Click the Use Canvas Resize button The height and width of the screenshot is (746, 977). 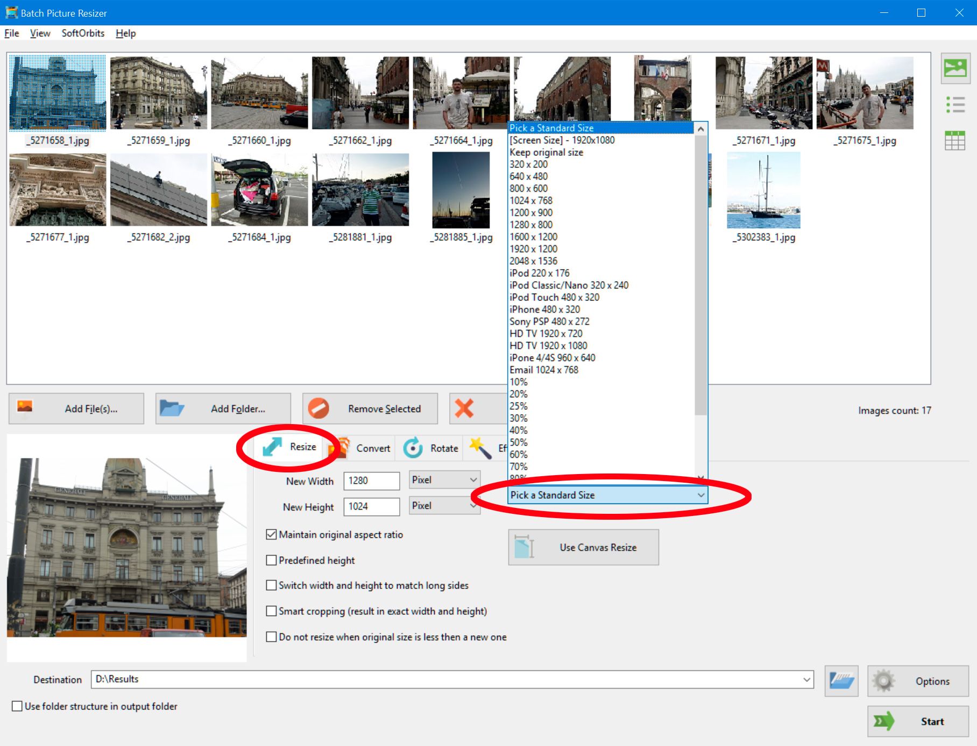point(583,547)
